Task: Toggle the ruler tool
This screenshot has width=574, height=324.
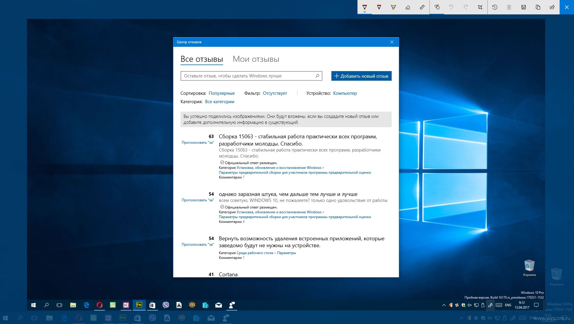Action: 422,7
